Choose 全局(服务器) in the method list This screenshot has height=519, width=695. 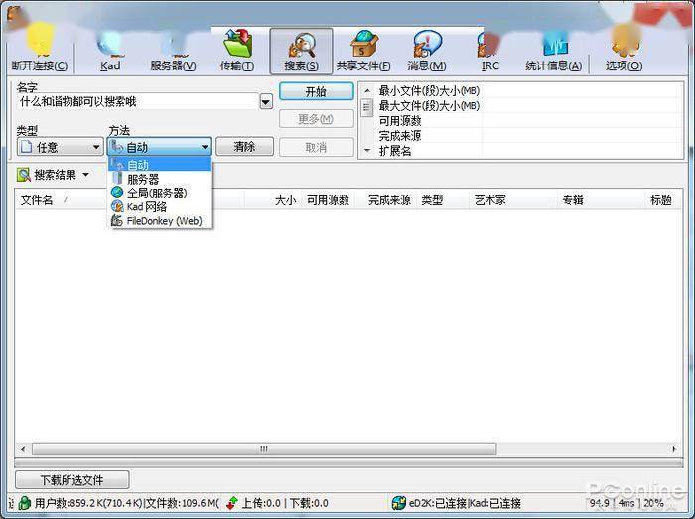pyautogui.click(x=160, y=193)
